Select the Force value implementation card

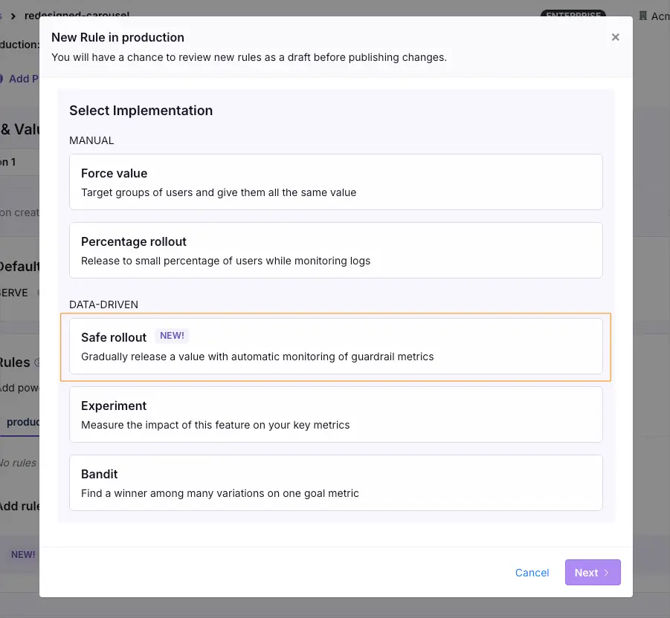click(336, 182)
